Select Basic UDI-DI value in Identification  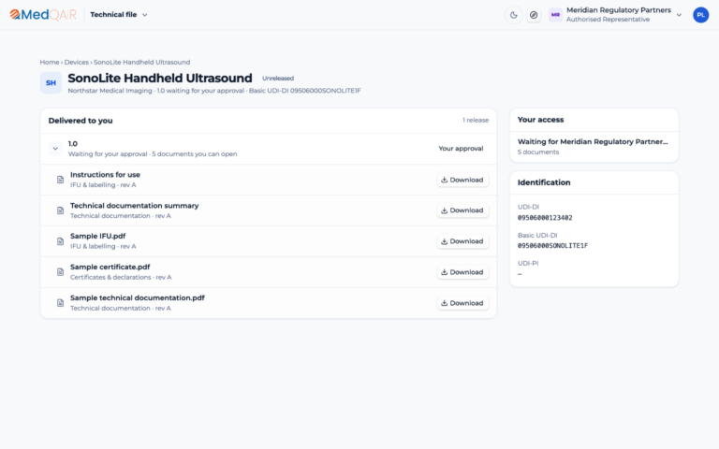[552, 246]
